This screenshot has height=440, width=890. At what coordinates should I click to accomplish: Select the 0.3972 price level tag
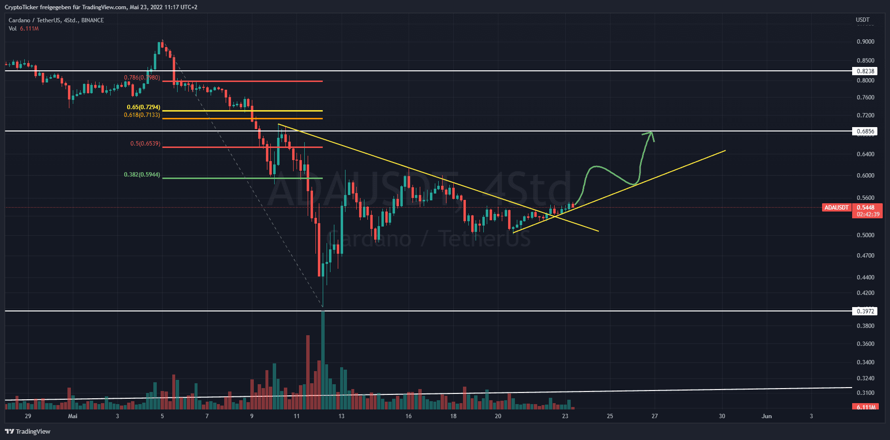[x=865, y=311]
